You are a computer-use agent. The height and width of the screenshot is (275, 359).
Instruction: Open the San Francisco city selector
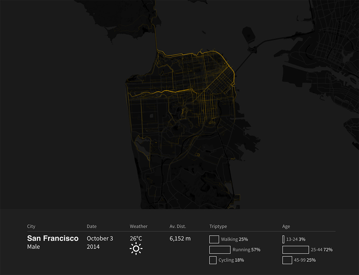[x=53, y=238]
